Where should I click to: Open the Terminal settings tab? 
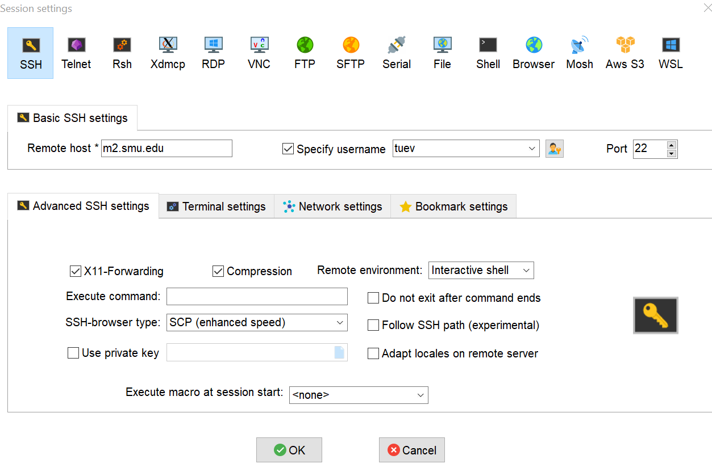click(x=216, y=206)
